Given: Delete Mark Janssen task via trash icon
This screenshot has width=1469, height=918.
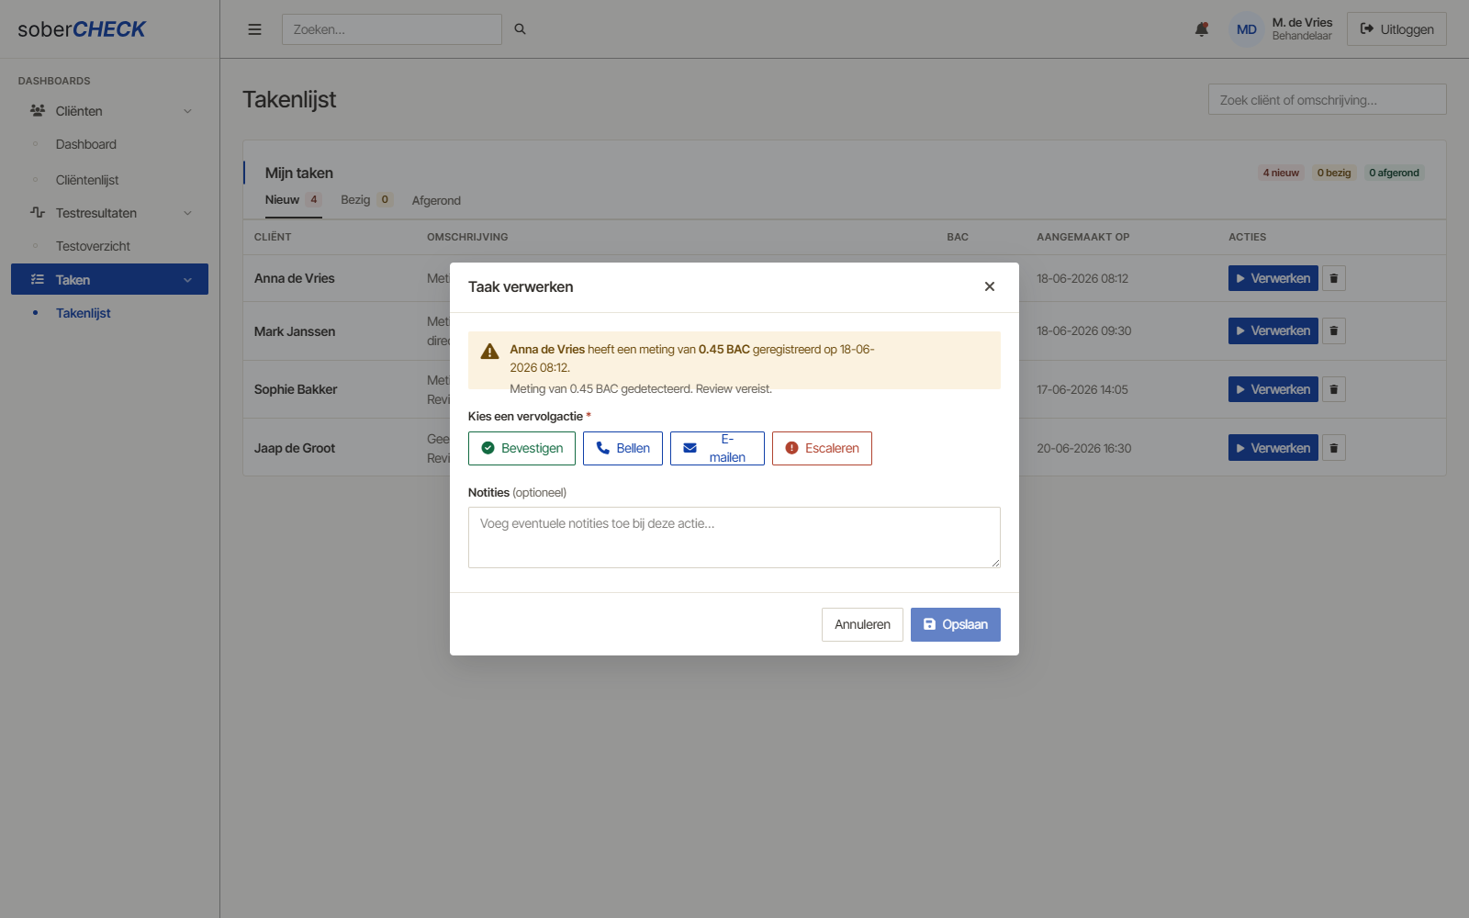Looking at the screenshot, I should (1334, 330).
